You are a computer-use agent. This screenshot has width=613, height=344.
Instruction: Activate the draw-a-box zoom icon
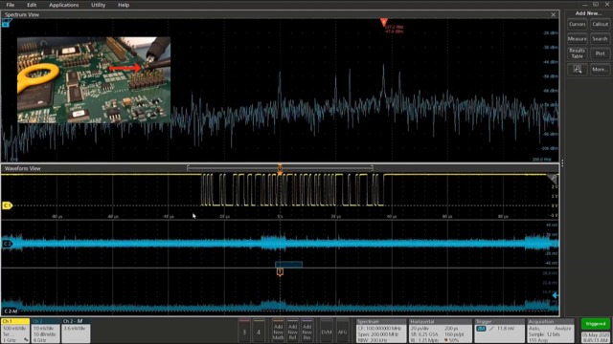(577, 70)
